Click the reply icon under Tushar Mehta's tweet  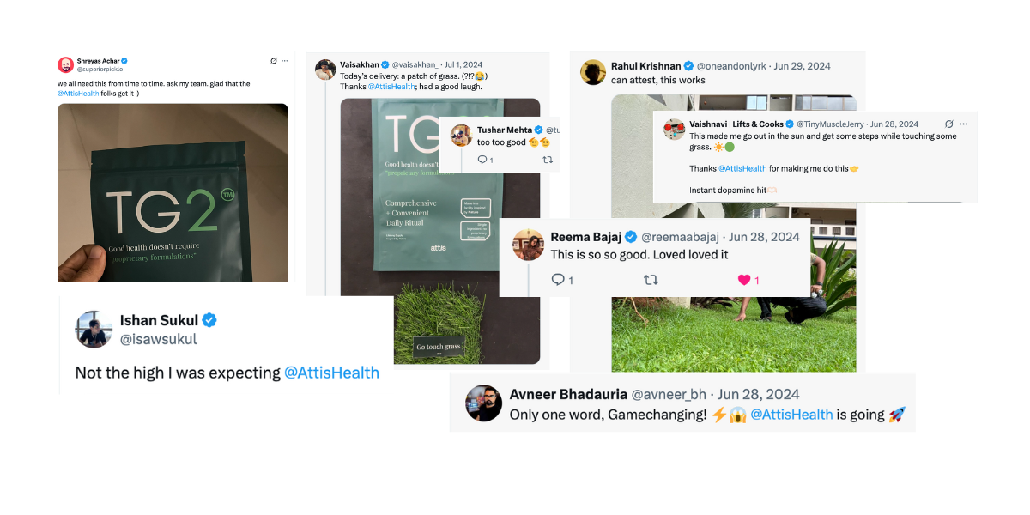point(482,160)
